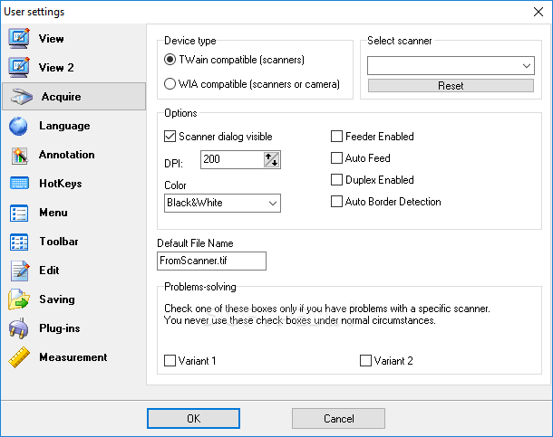Confirm settings with OK button
This screenshot has width=553, height=437.
(194, 418)
